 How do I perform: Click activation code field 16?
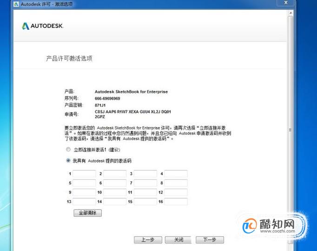tap(176, 201)
